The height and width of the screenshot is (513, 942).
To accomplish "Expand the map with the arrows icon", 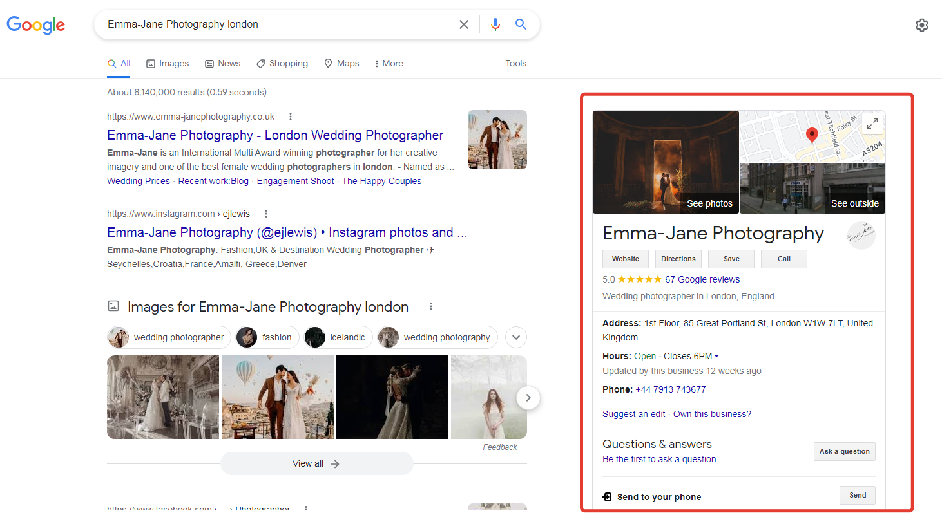I will [872, 124].
